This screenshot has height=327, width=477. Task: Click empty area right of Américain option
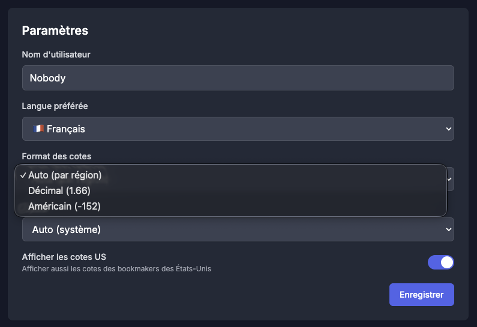[x=274, y=206]
